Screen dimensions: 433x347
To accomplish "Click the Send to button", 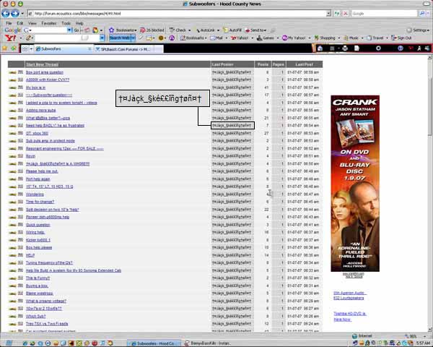I will tap(255, 30).
